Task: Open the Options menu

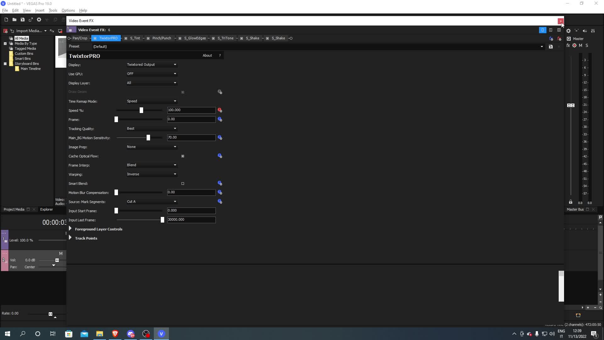Action: point(68,10)
